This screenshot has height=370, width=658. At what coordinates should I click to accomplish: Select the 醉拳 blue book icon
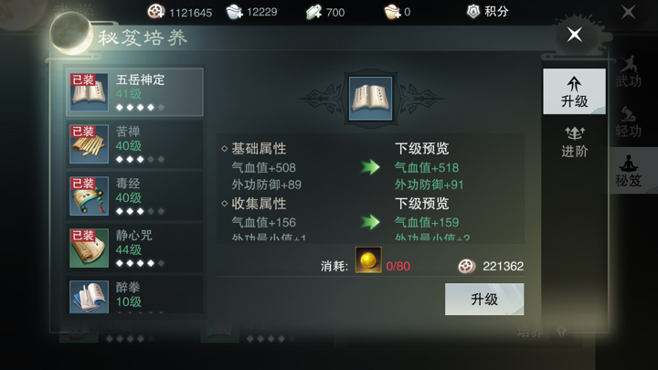(x=89, y=297)
